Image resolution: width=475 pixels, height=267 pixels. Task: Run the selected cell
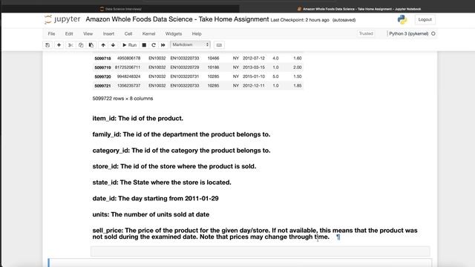pos(129,45)
